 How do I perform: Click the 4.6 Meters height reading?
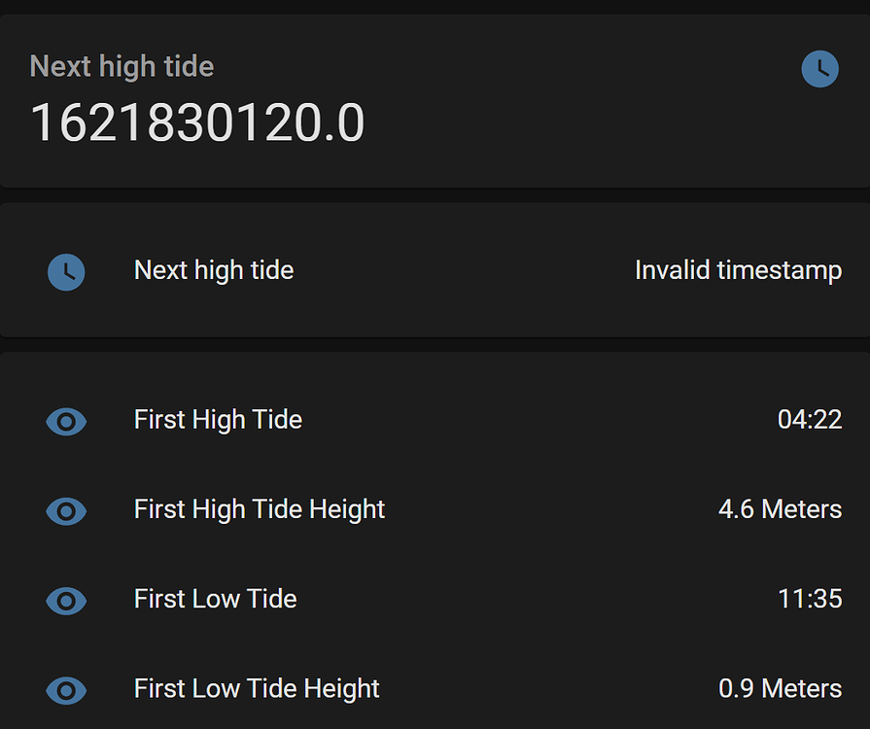coord(780,509)
